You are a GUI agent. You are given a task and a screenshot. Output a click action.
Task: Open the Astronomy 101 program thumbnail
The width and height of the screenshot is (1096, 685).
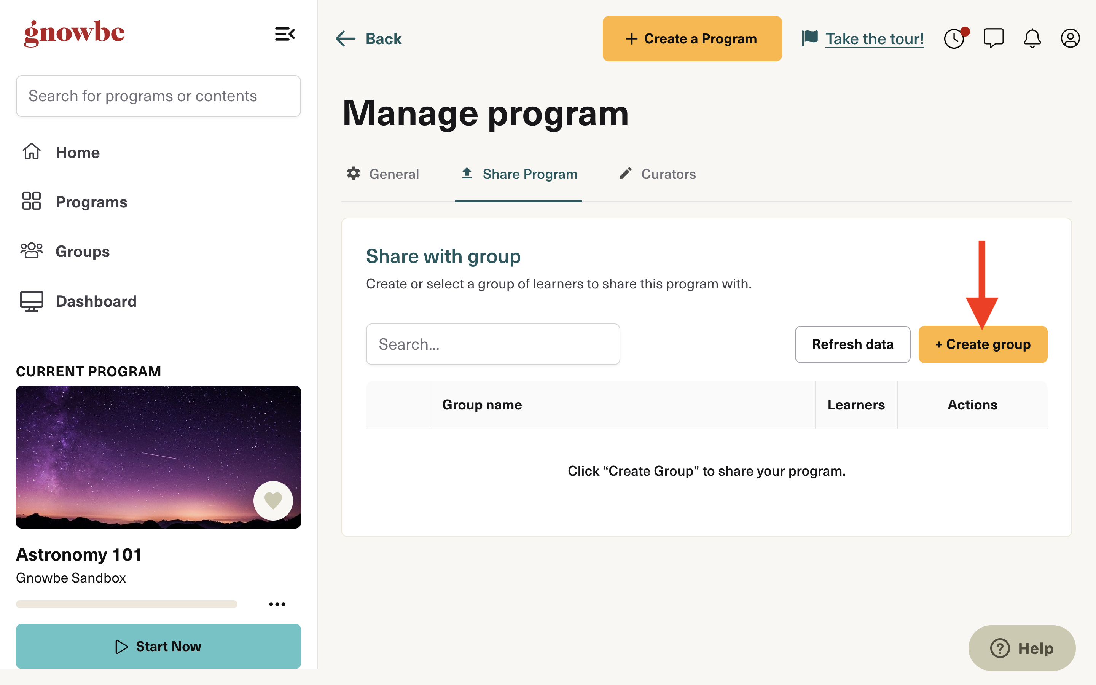[159, 457]
